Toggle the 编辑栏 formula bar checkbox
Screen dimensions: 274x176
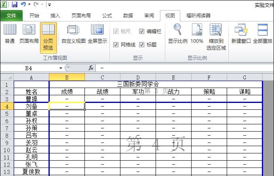pos(150,31)
